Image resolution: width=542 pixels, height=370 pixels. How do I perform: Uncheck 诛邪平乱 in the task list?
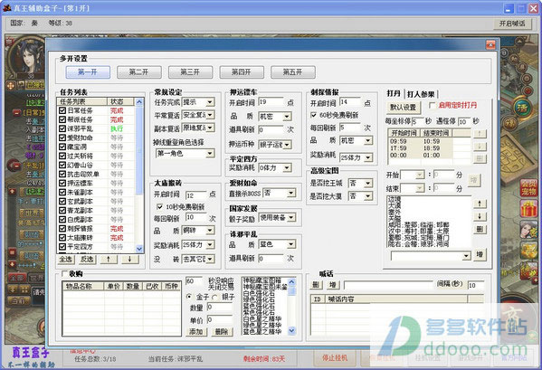[x=62, y=128]
